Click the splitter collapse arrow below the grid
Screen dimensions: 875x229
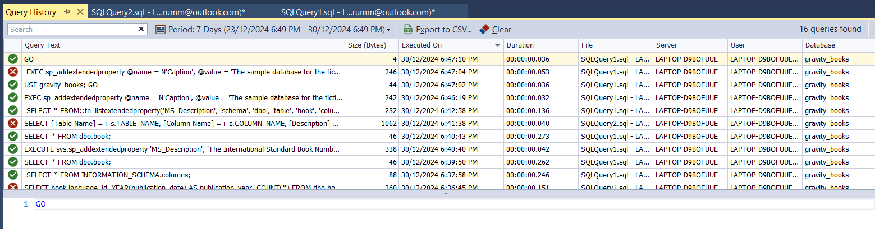[x=446, y=193]
